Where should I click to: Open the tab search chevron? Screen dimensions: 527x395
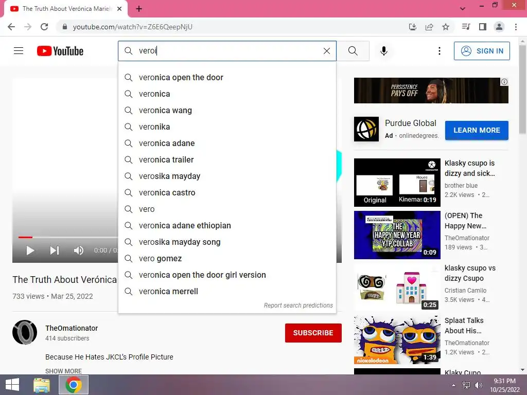[x=463, y=9]
